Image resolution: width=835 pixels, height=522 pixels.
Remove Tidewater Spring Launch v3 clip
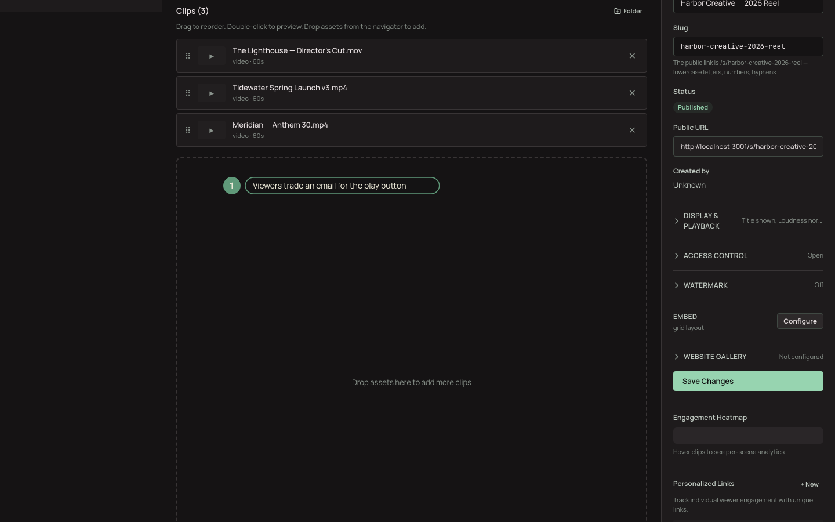[632, 93]
